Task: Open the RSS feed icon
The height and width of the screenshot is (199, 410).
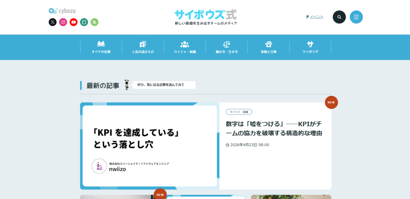Action: coord(94,22)
